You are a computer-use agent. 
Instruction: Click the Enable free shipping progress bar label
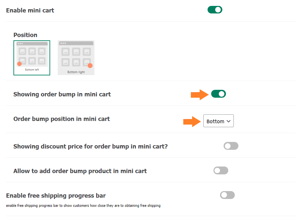click(x=56, y=196)
